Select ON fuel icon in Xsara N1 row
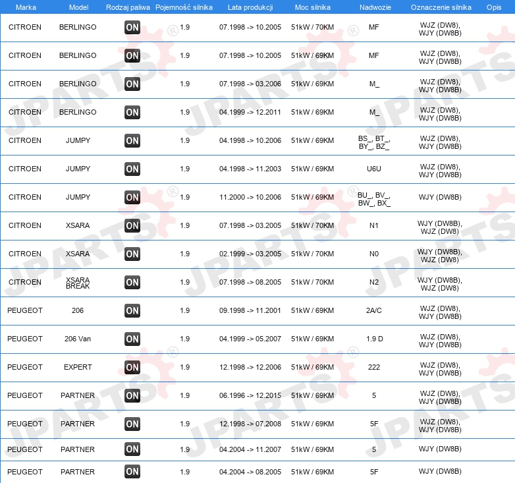515x483 pixels. pos(132,225)
